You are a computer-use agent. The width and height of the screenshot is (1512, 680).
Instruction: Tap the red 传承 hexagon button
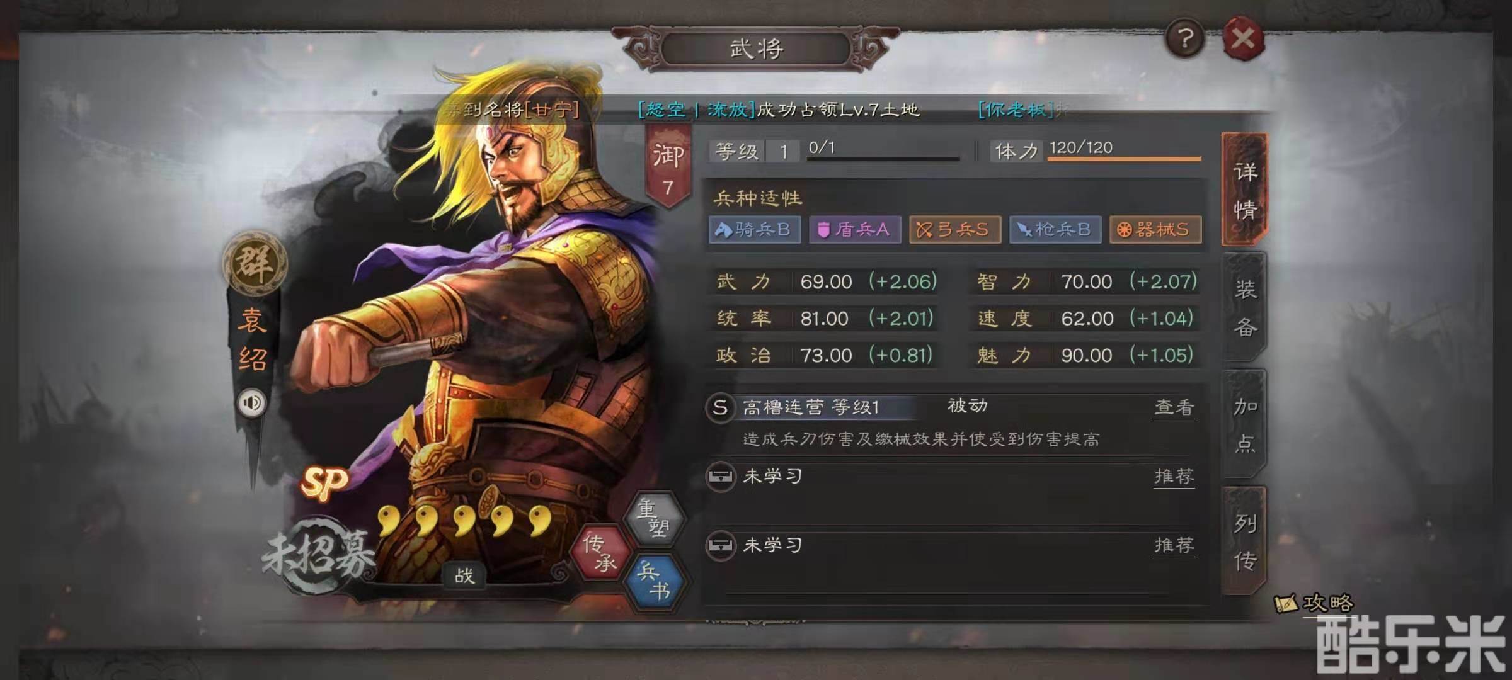599,552
